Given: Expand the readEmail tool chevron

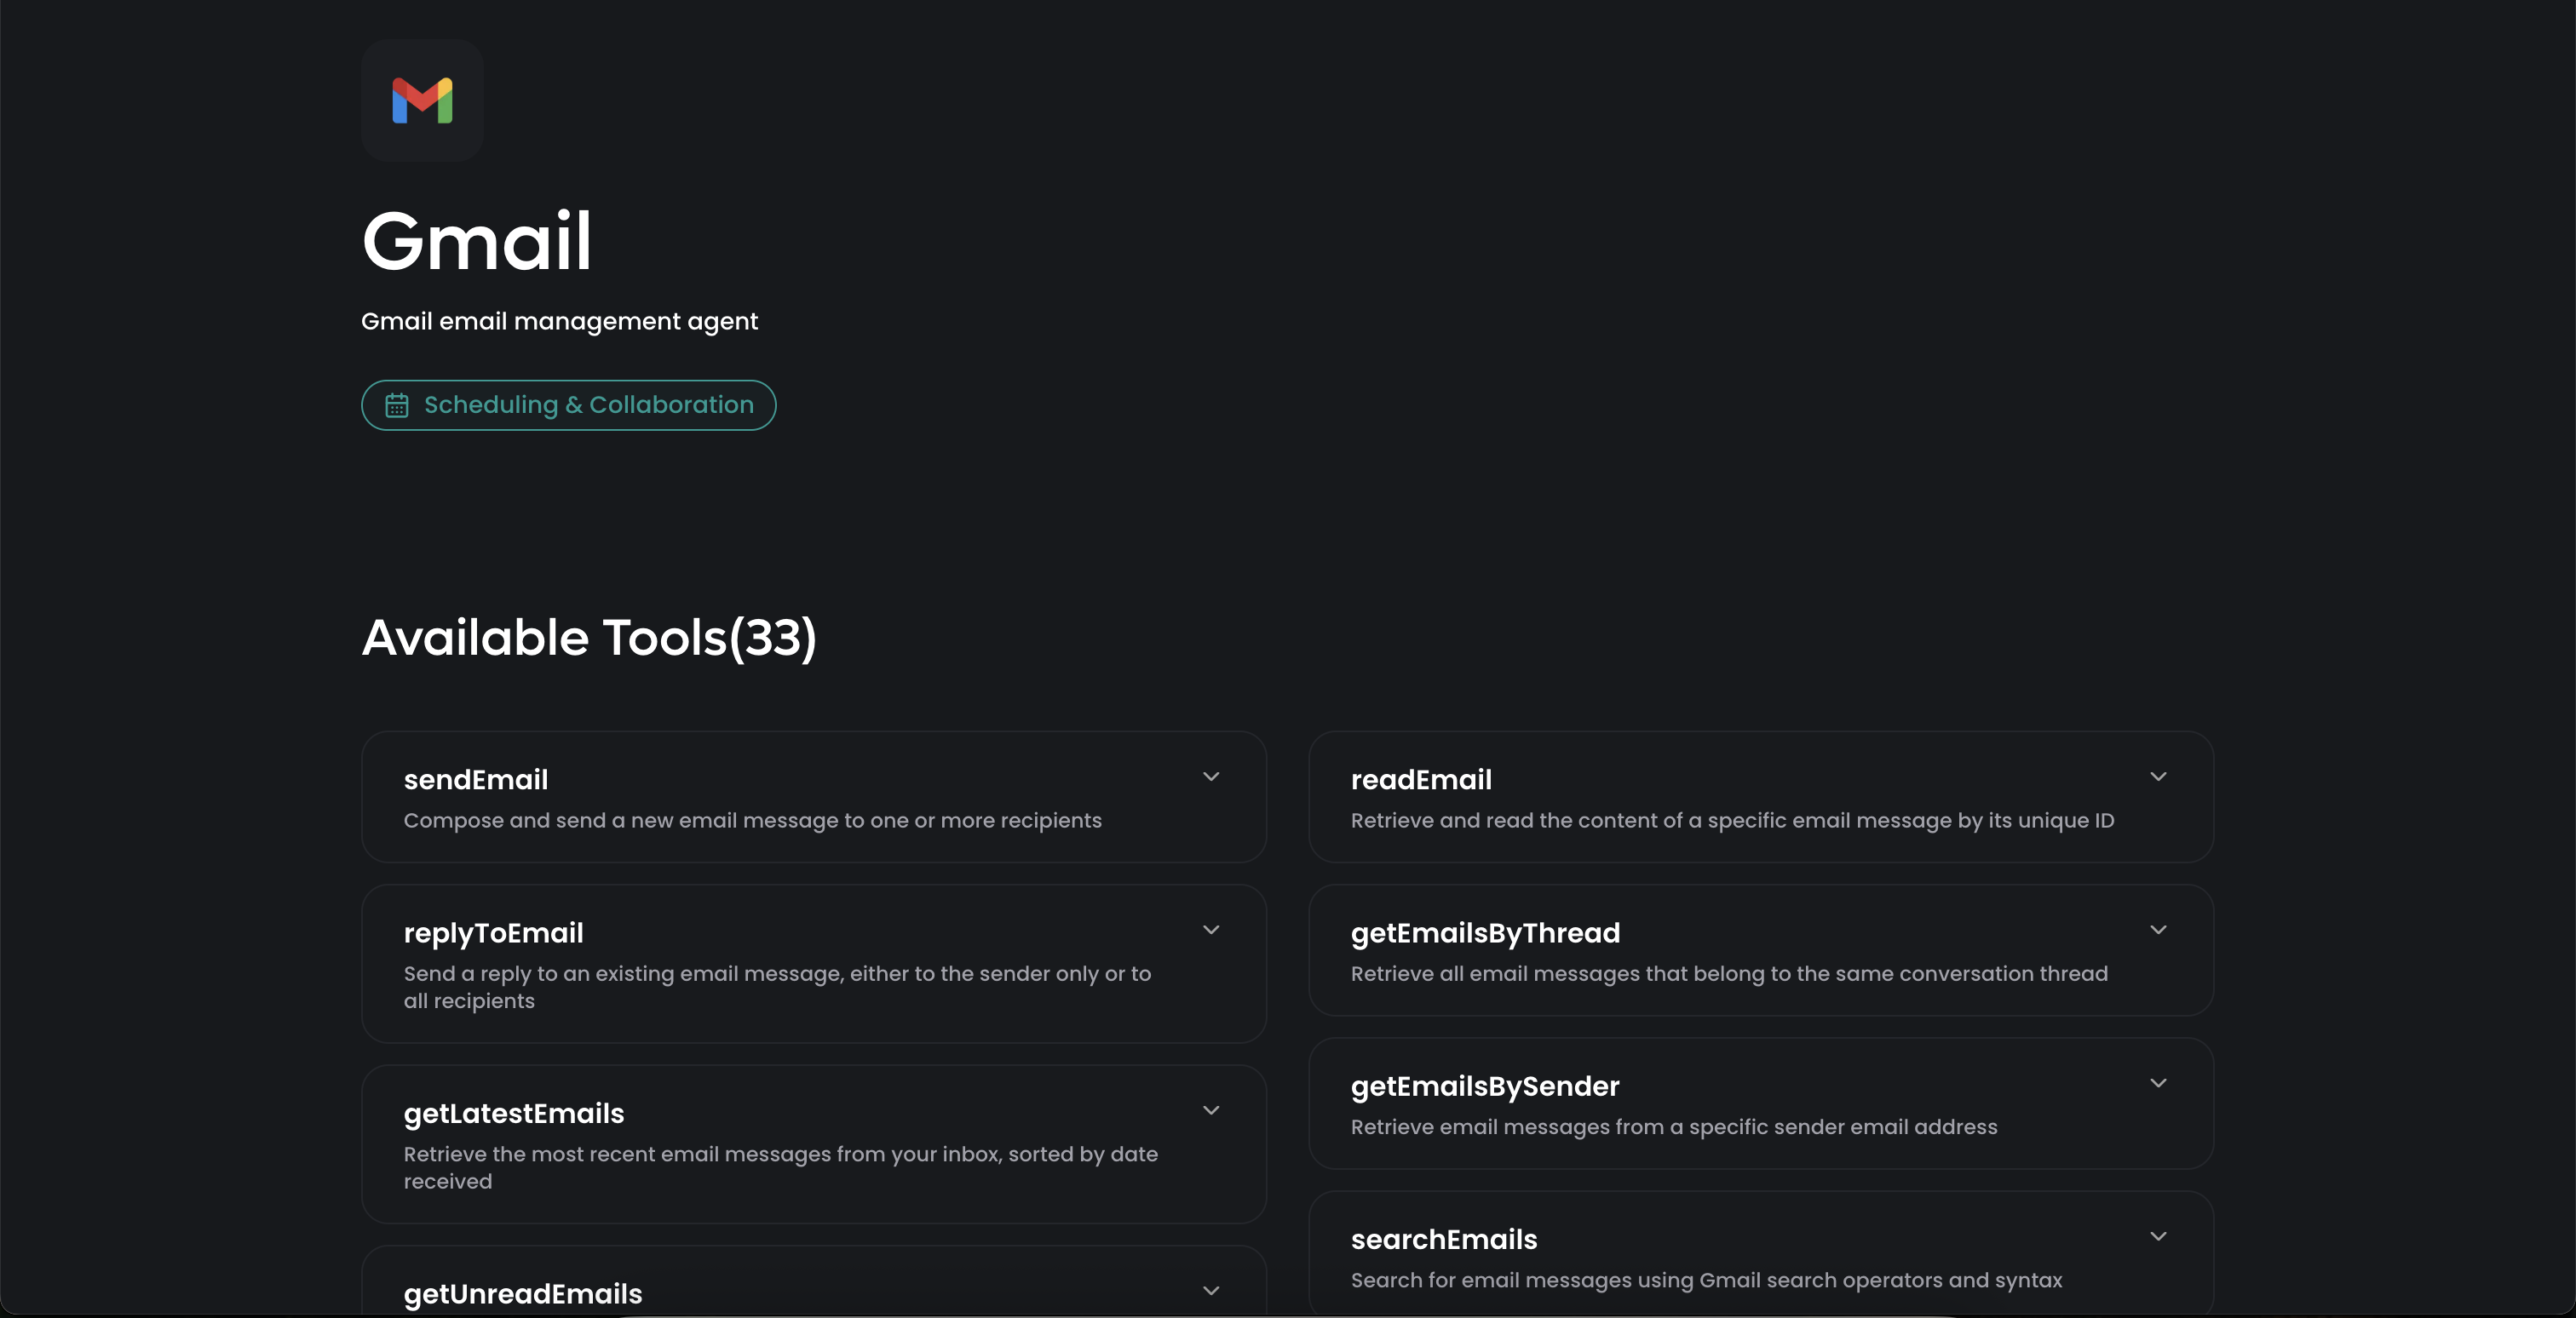Looking at the screenshot, I should click(2157, 776).
